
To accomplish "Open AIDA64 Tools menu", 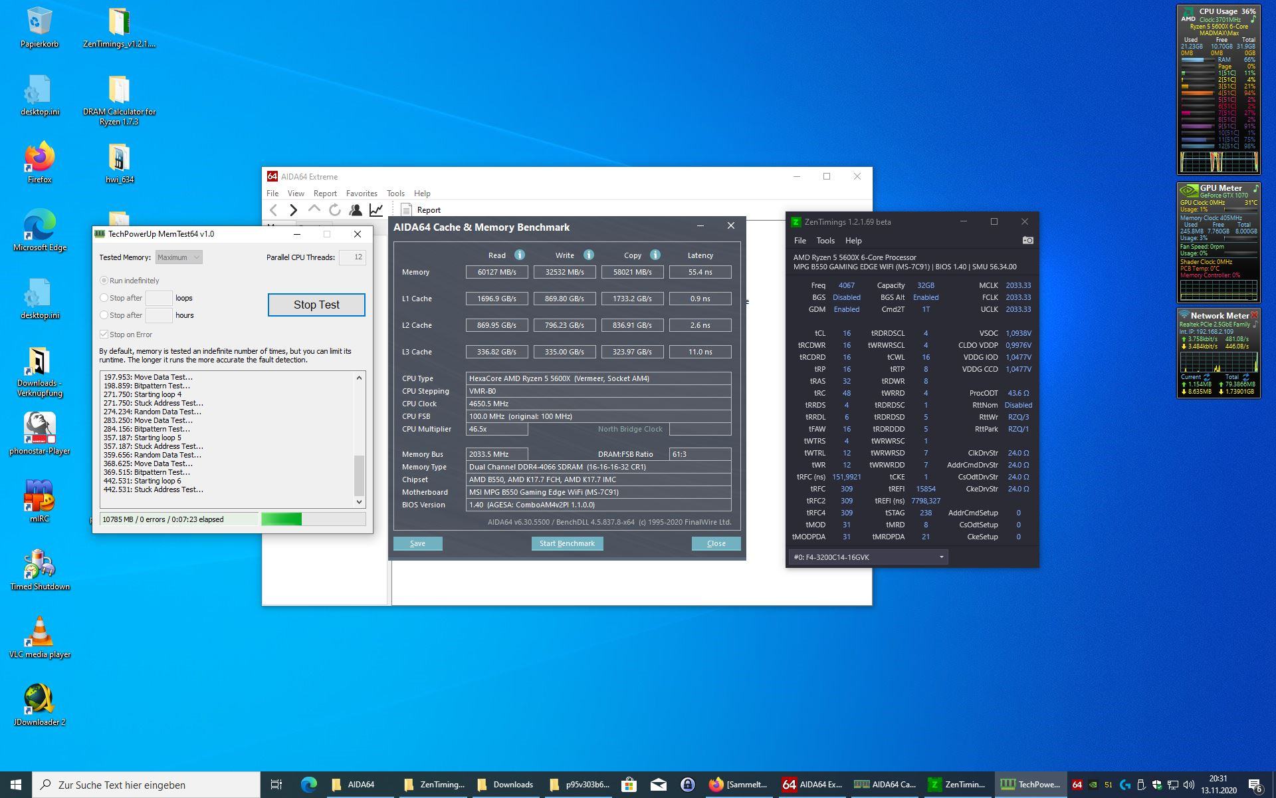I will tap(395, 194).
